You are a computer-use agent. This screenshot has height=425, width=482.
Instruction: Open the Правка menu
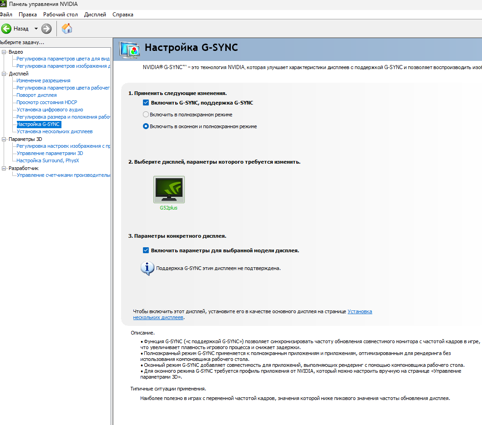[x=28, y=15]
